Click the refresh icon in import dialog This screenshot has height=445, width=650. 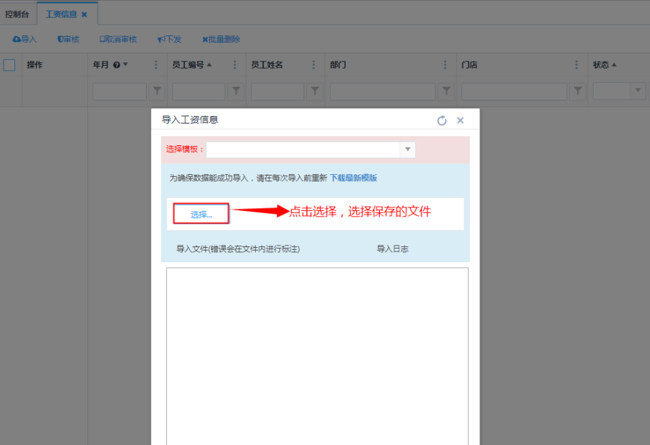pyautogui.click(x=442, y=121)
